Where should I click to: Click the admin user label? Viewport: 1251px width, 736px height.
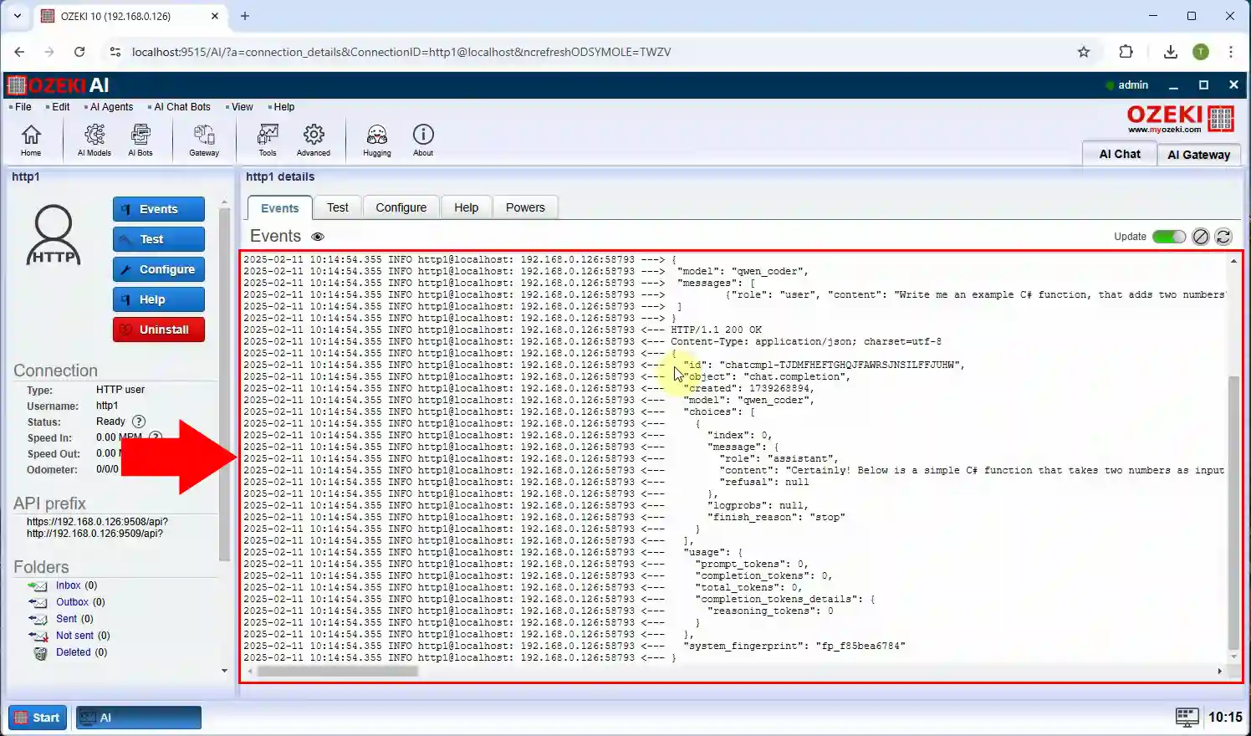1133,84
